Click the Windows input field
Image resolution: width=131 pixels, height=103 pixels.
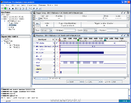(70, 30)
